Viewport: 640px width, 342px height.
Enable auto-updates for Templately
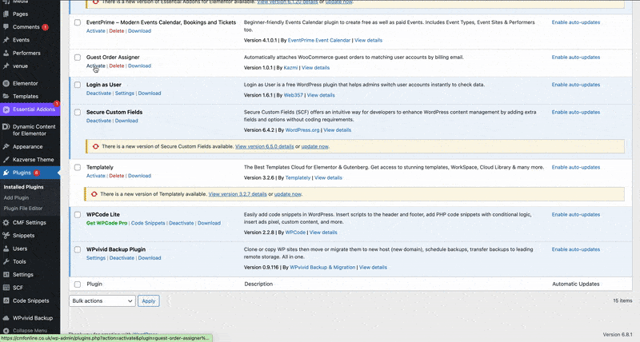pyautogui.click(x=575, y=167)
